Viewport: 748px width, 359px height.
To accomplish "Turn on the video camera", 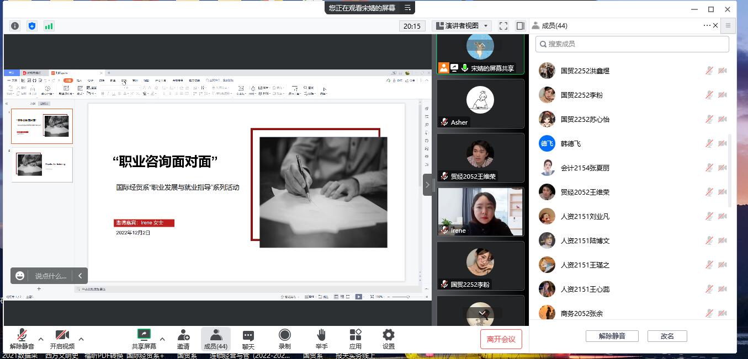I will (62, 339).
